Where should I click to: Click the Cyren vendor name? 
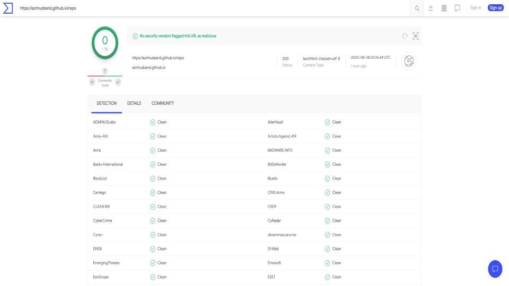click(98, 235)
